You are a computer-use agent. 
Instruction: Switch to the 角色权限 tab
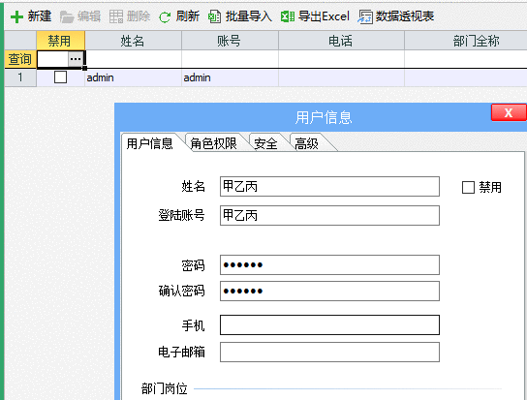click(x=213, y=143)
